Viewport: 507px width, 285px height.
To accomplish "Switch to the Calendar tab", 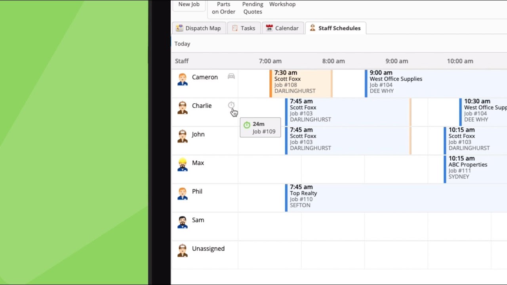I will [x=282, y=28].
